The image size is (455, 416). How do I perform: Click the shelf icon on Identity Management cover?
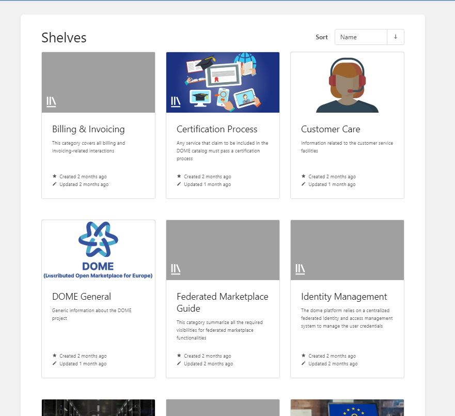click(x=300, y=269)
